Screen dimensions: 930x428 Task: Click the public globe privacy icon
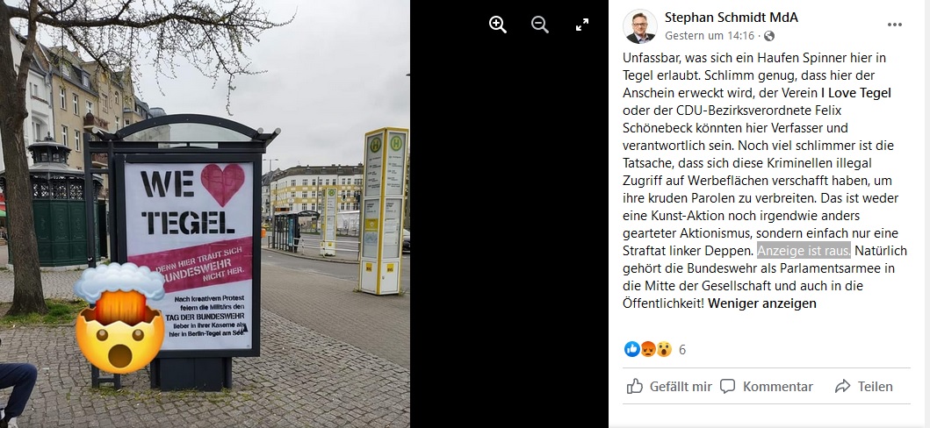[769, 36]
